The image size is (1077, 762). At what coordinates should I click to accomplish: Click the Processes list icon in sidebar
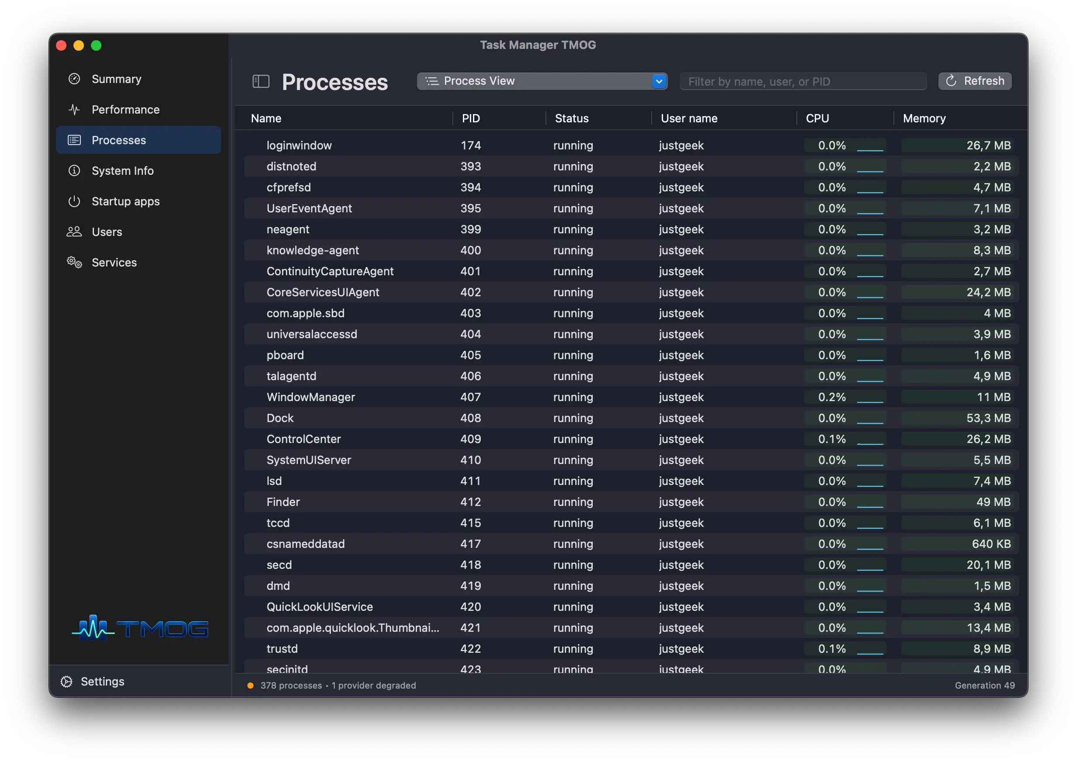click(x=74, y=140)
